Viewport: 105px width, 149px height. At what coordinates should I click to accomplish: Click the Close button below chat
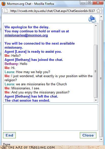click(x=88, y=135)
